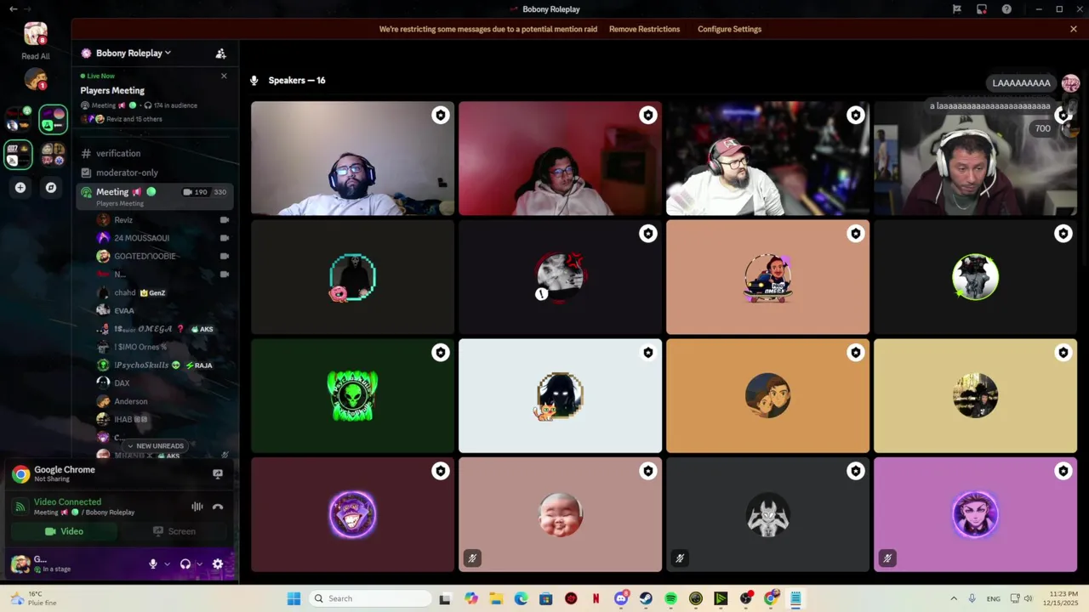Open Spotify from the taskbar
The image size is (1089, 612).
click(x=670, y=598)
